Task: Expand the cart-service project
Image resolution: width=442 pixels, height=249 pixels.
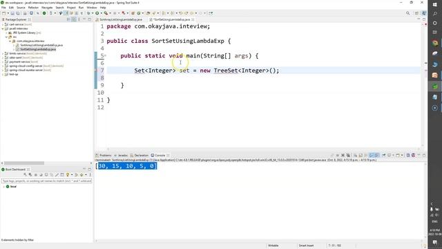Action: click(3, 25)
